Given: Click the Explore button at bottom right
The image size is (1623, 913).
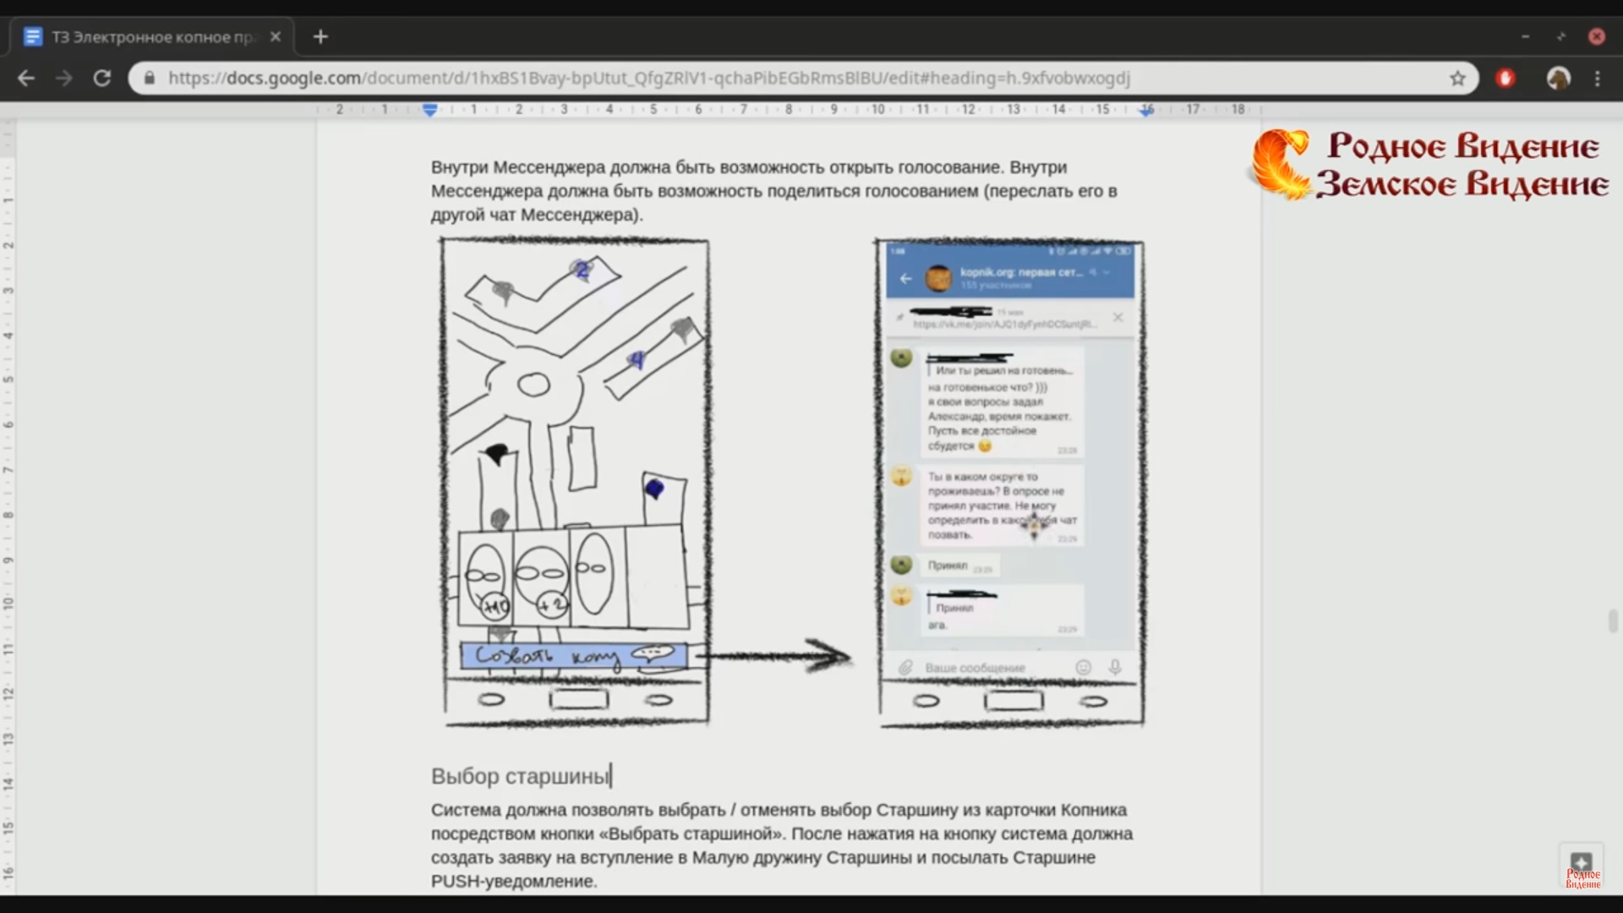Looking at the screenshot, I should point(1582,862).
